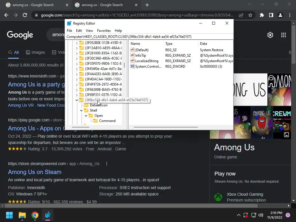Open the Windows Start menu
Image resolution: width=296 pixels, height=222 pixels.
pos(9,215)
